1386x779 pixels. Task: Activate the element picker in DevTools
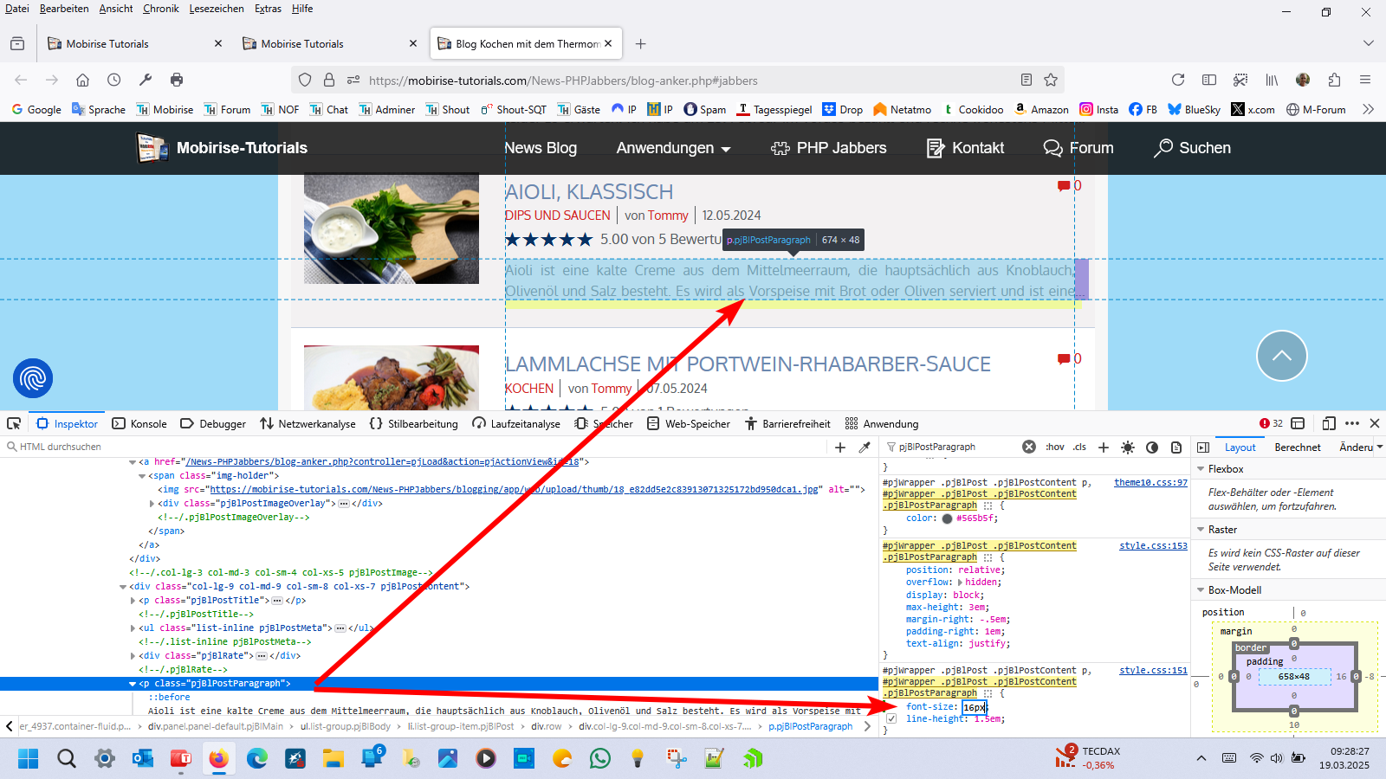(x=14, y=423)
